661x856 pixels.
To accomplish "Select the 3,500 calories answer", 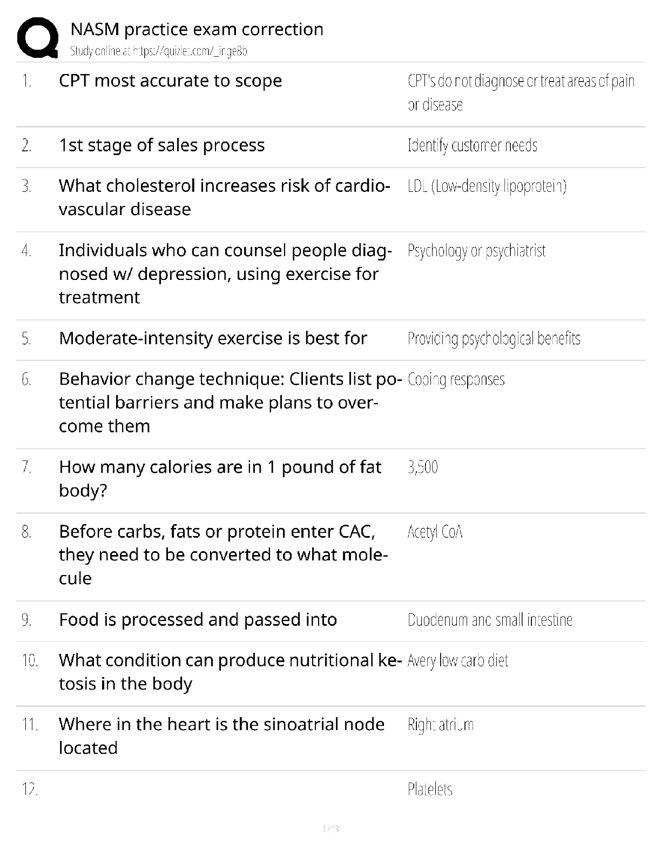I will [423, 467].
